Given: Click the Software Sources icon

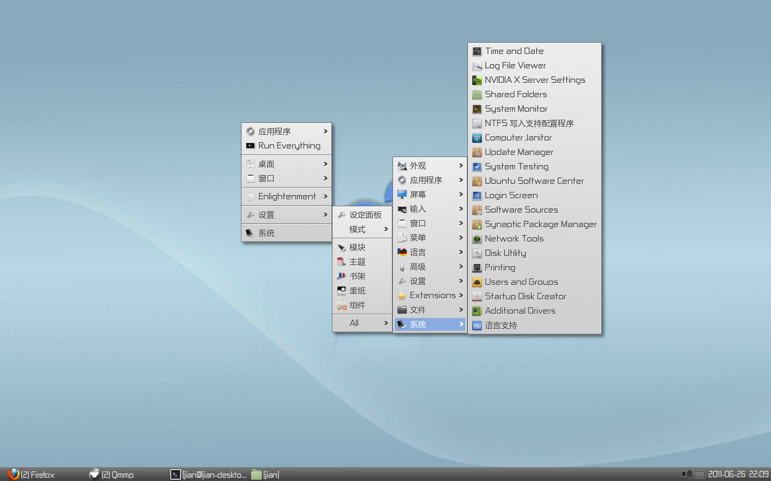Looking at the screenshot, I should tap(477, 210).
